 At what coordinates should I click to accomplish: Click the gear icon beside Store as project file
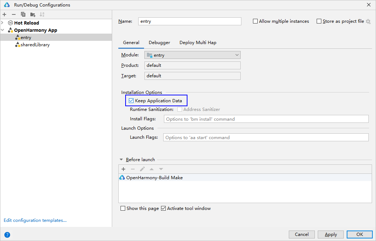[x=368, y=22]
